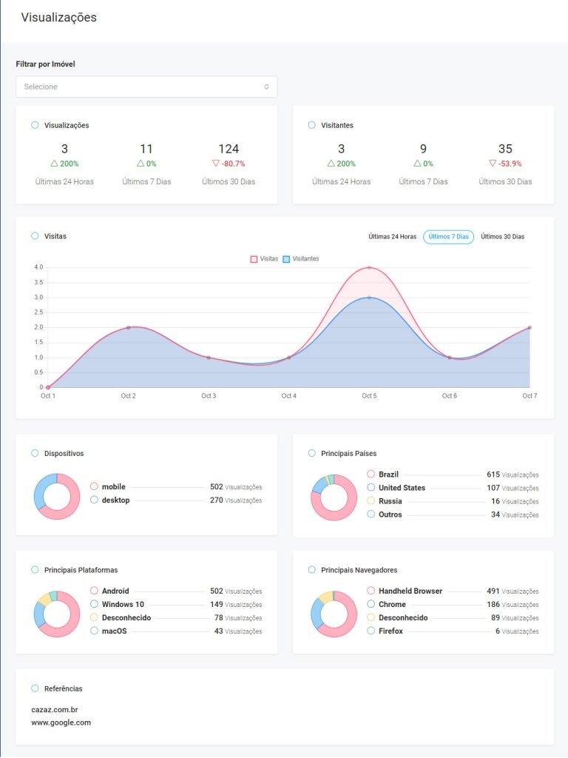Select the Últimos 7 Dias tab
Image resolution: width=568 pixels, height=758 pixels.
pos(448,237)
